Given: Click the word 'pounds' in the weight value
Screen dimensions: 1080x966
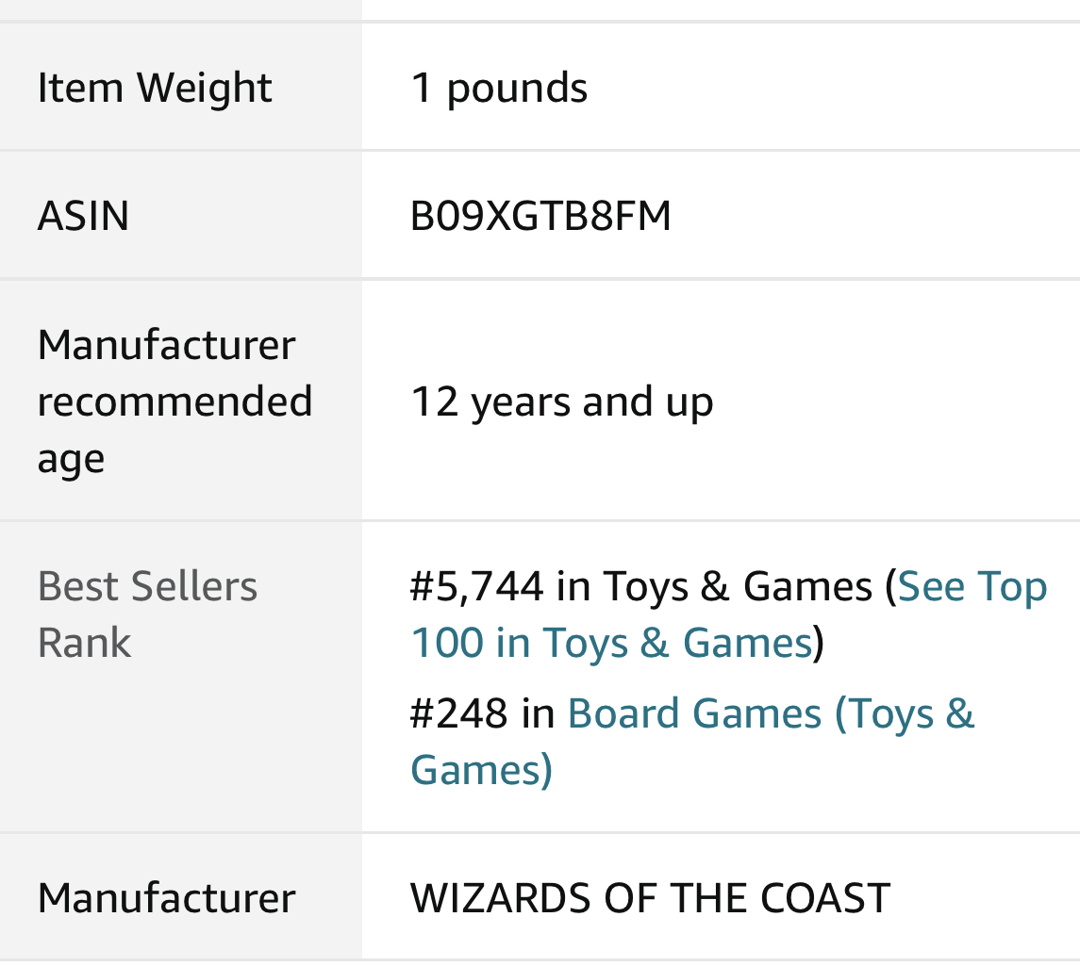Looking at the screenshot, I should (x=517, y=88).
